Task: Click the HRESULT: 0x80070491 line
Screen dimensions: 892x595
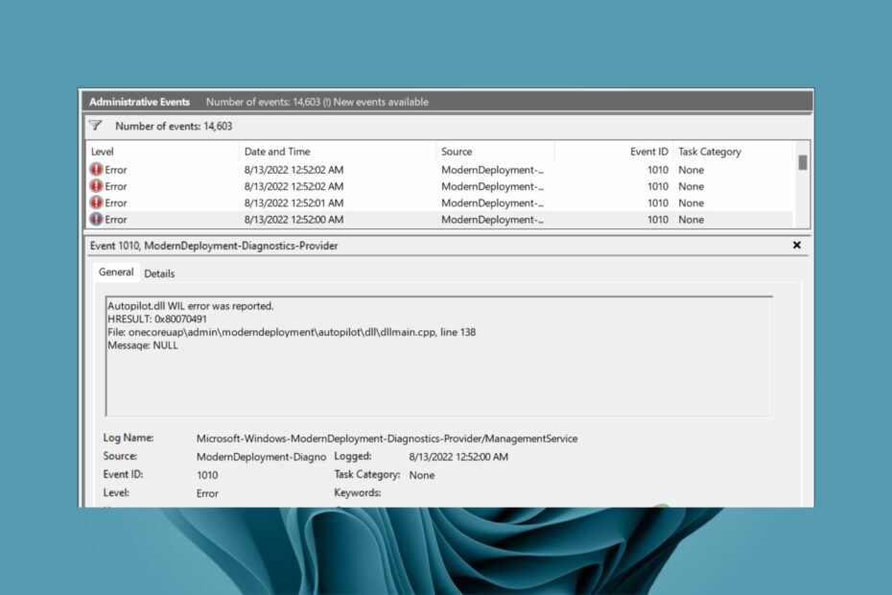Action: click(x=157, y=319)
